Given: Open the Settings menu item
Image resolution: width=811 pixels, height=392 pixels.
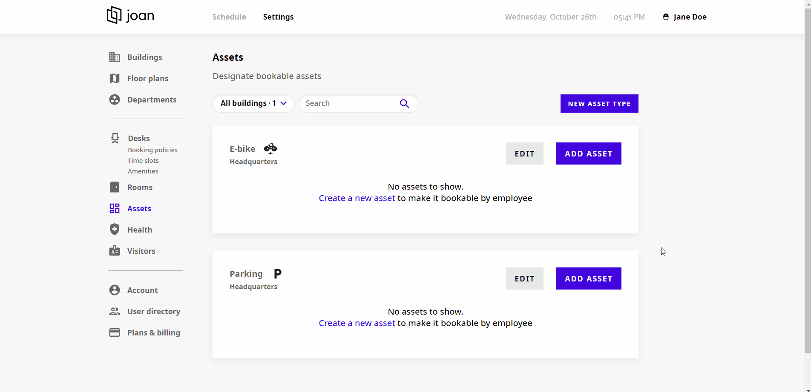Looking at the screenshot, I should (278, 17).
